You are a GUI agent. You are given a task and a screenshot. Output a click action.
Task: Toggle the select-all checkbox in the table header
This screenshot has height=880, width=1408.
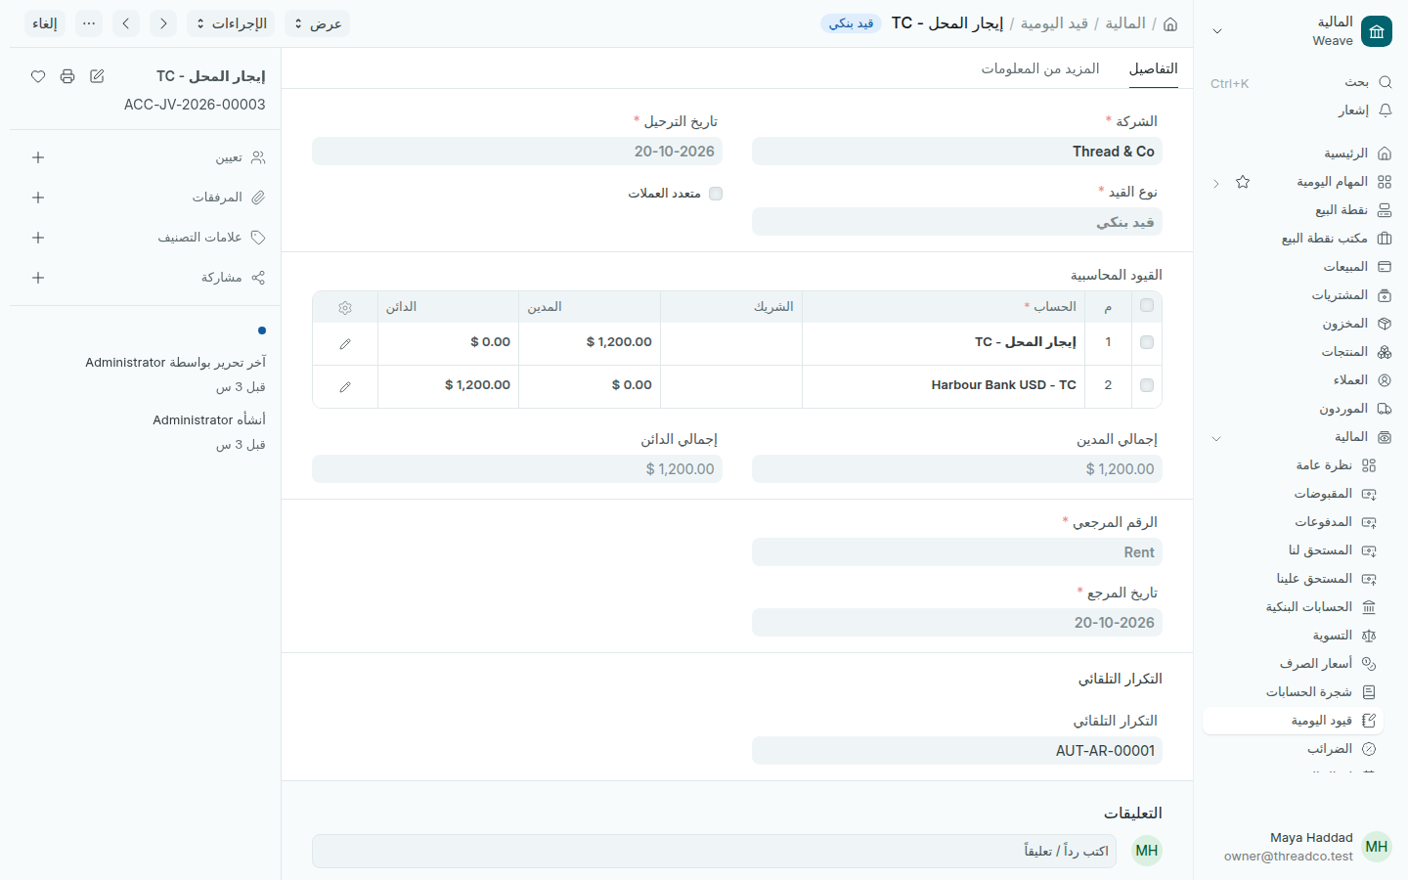click(1147, 306)
